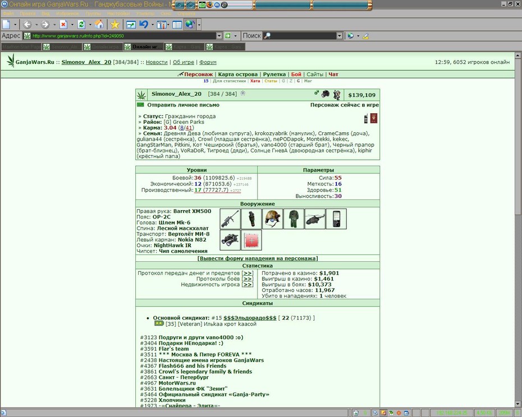The width and height of the screenshot is (522, 417).
Task: Go back with the Back arrow button
Action: point(28,24)
